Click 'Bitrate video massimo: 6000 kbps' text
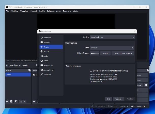 click(x=104, y=74)
